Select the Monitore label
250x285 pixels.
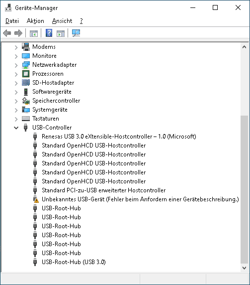click(x=44, y=56)
